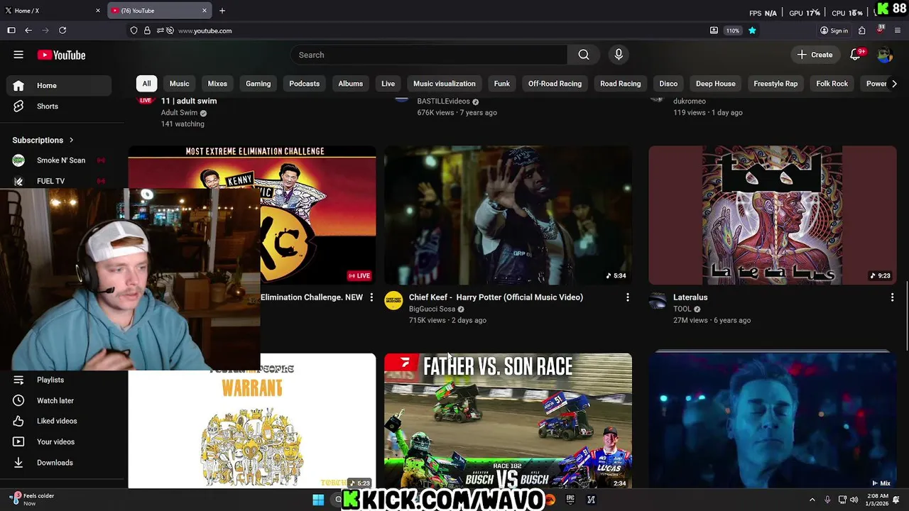
Task: Open the account avatar menu
Action: coord(884,55)
